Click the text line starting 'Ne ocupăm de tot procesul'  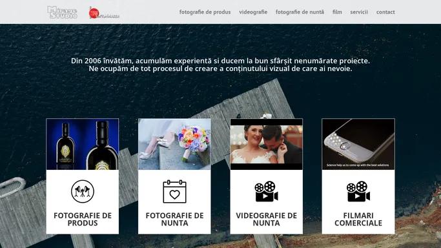coord(221,68)
